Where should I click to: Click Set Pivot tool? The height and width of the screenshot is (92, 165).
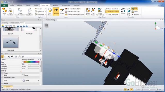[x=93, y=12]
